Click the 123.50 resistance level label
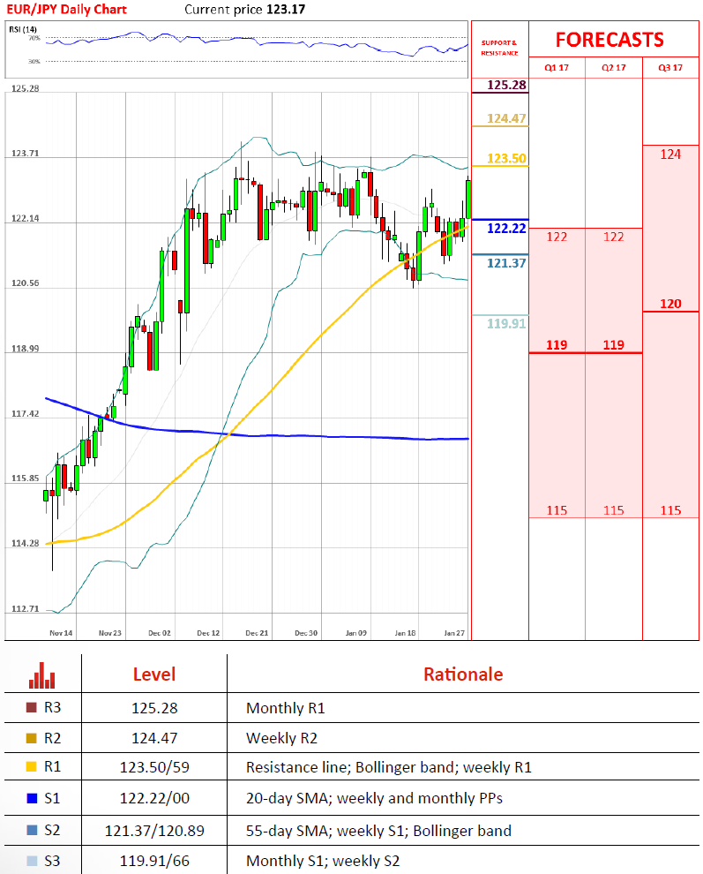 [506, 158]
